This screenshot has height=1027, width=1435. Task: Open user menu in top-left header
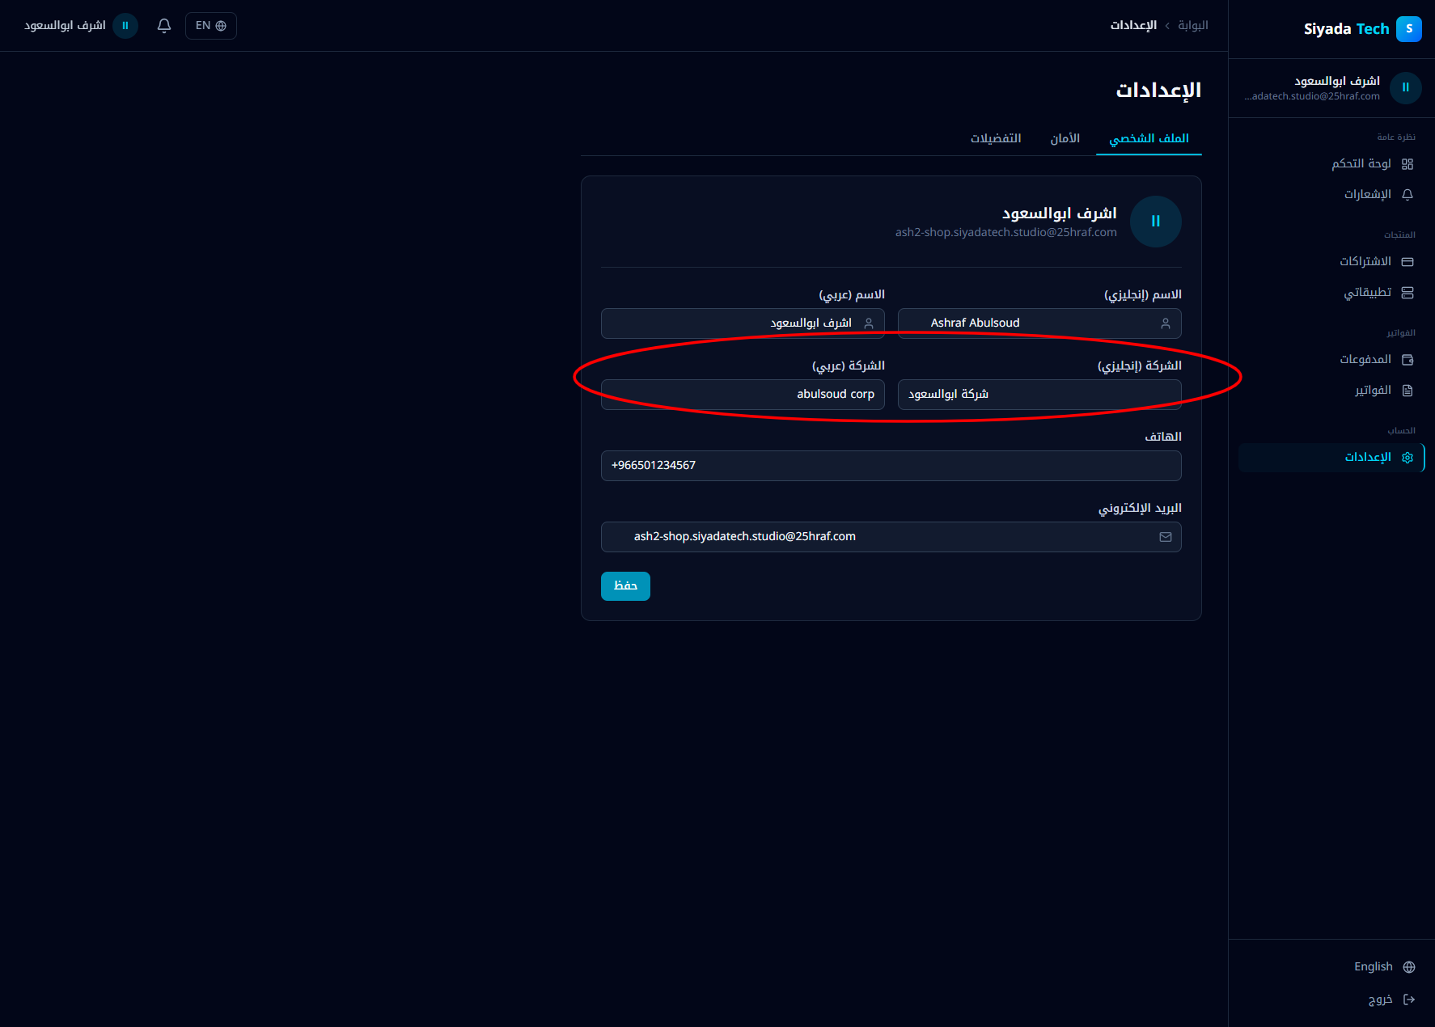[81, 26]
